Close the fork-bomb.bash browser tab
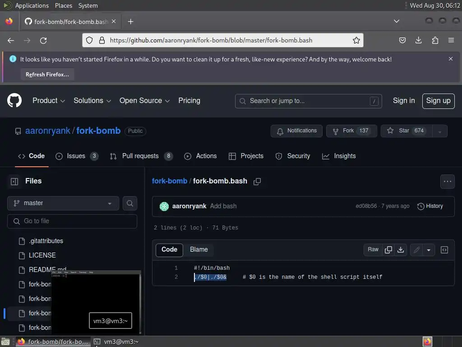The image size is (462, 347). (x=114, y=22)
